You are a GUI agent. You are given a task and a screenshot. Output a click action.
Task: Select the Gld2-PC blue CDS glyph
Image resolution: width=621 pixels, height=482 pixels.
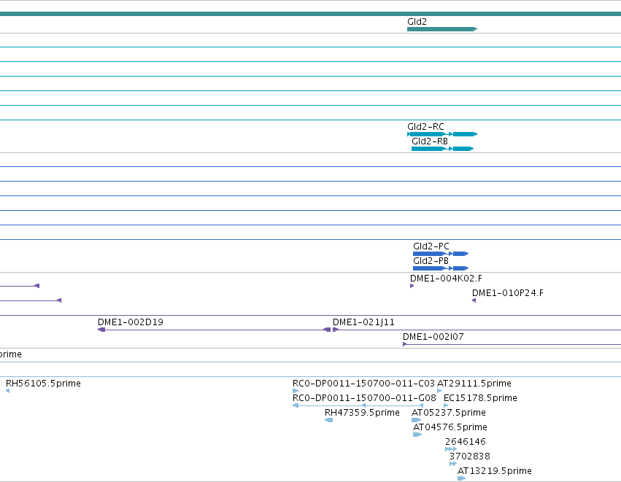[x=441, y=254]
